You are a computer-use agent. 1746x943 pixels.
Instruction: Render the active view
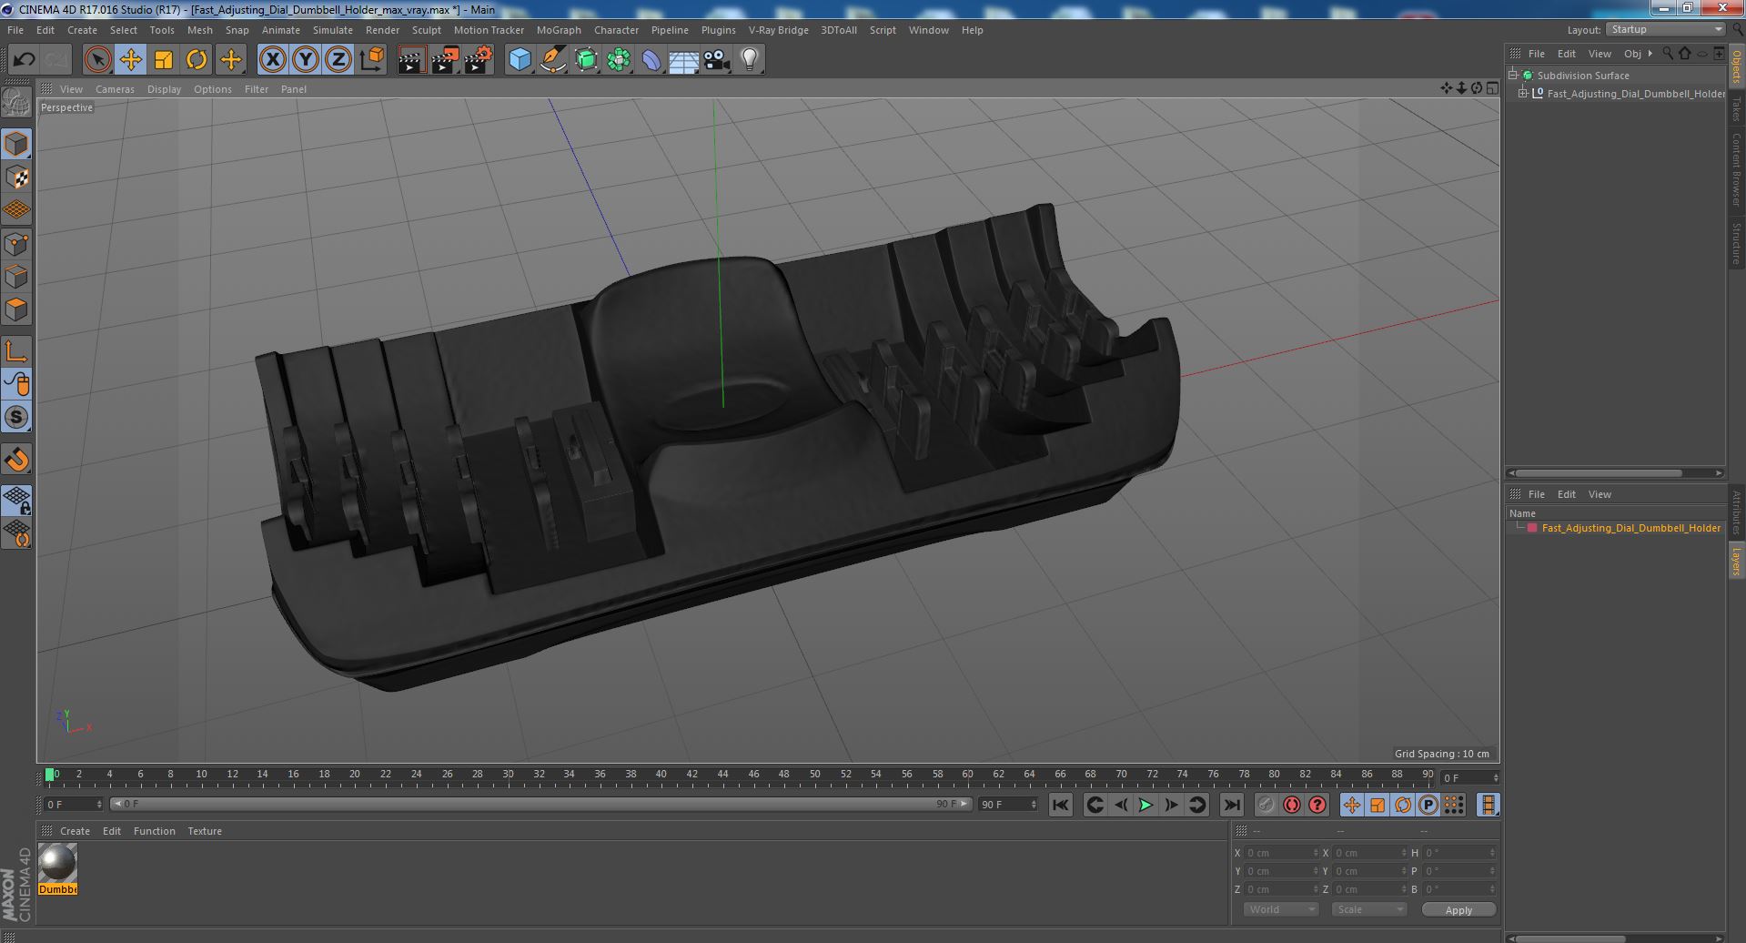(x=411, y=60)
